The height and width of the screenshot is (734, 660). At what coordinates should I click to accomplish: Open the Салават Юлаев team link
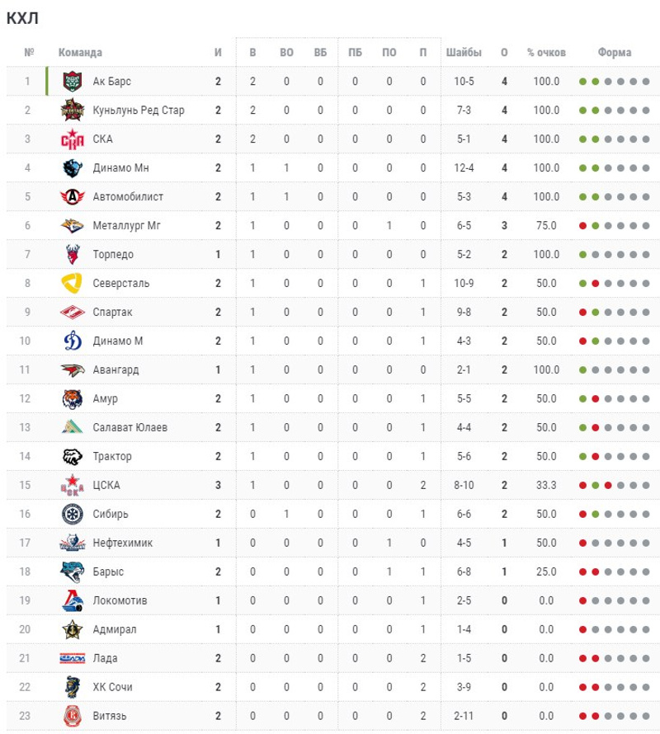tap(130, 428)
